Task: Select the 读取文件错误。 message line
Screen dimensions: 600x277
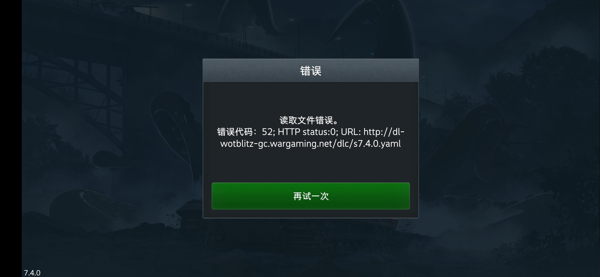Action: 311,120
